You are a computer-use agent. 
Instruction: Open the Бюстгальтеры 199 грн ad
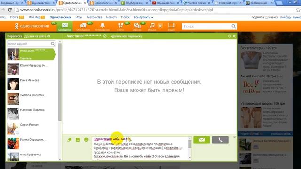click(259, 48)
